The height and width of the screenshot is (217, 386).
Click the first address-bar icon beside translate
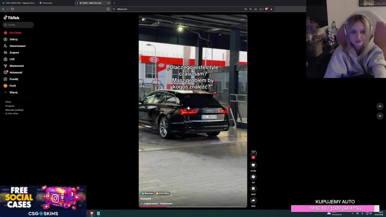click(246, 9)
